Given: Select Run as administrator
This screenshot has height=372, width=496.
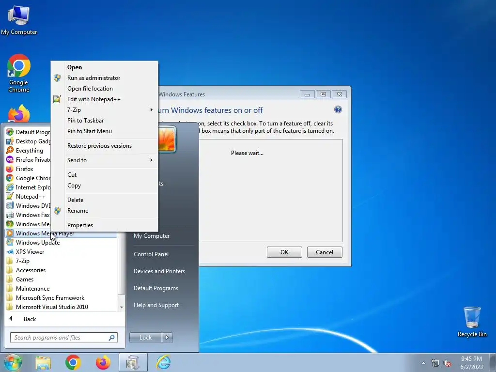Looking at the screenshot, I should [x=105, y=78].
